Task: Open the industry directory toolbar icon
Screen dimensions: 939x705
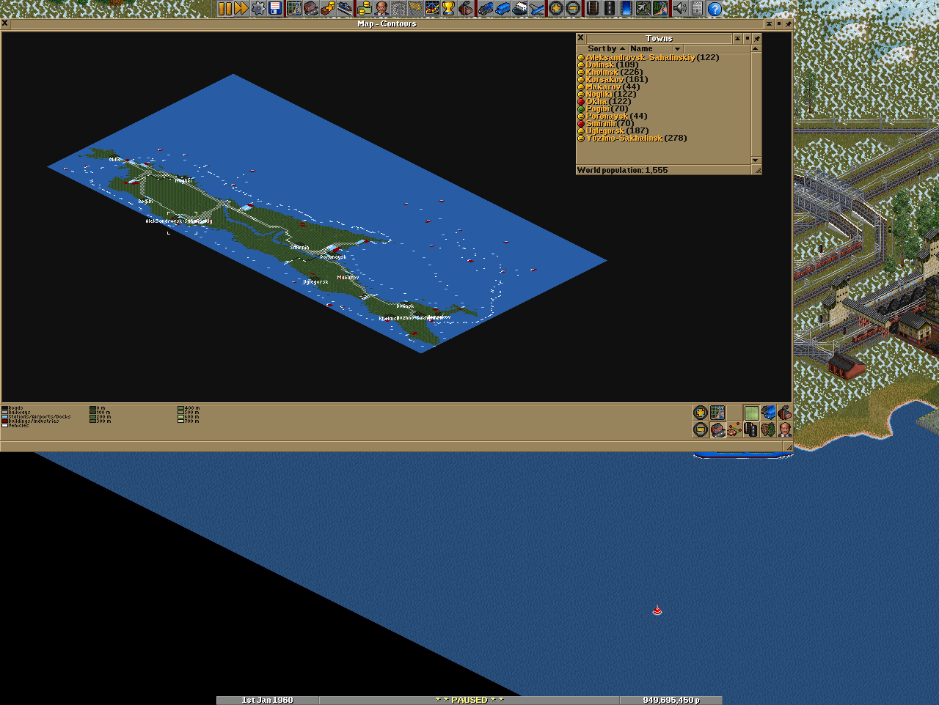Action: click(x=467, y=9)
